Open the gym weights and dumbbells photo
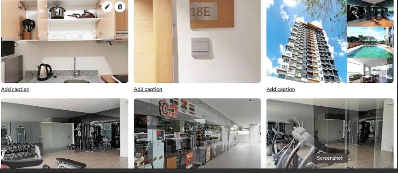This screenshot has height=173, width=398. pyautogui.click(x=65, y=133)
